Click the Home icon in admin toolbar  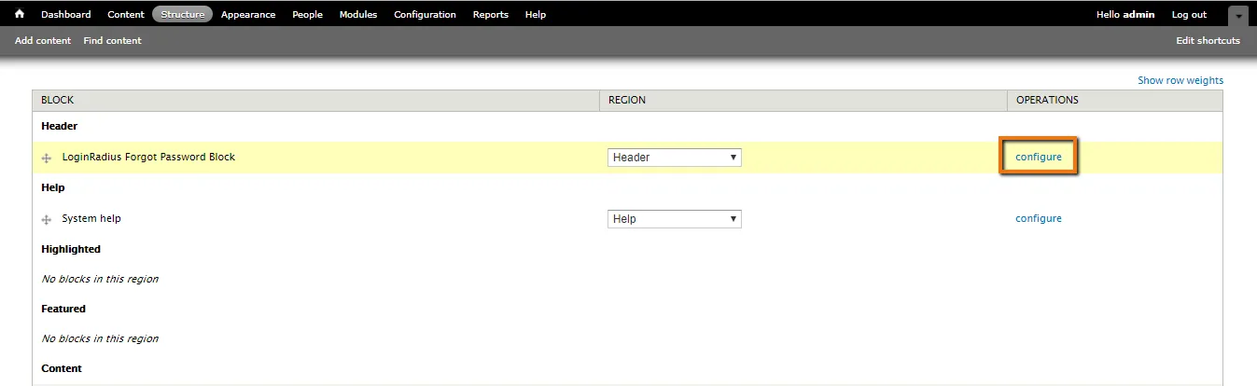point(19,14)
